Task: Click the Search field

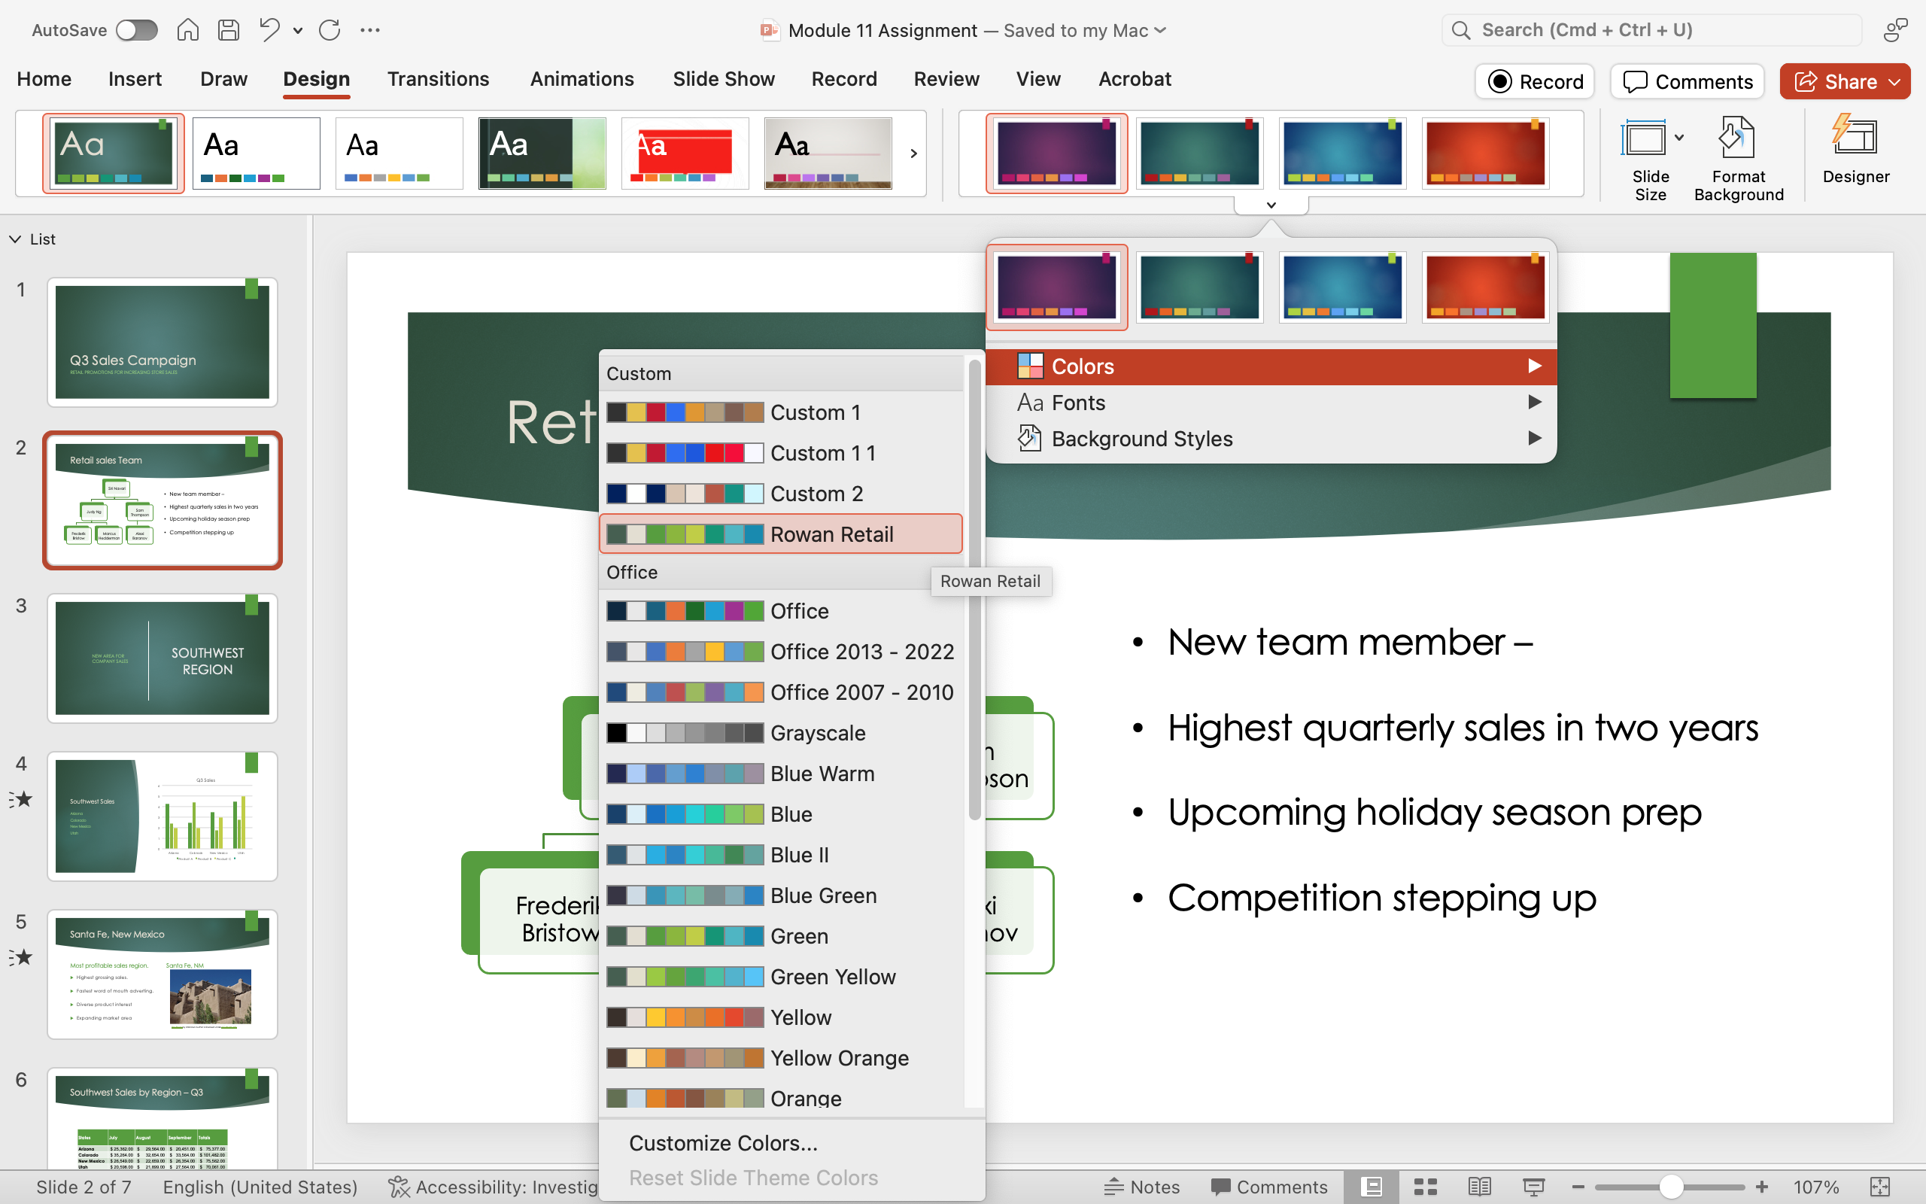Action: point(1651,30)
